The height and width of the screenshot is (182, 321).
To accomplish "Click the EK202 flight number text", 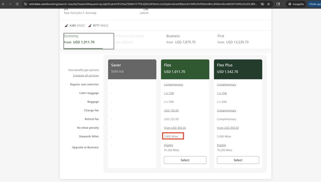I will point(81,26).
